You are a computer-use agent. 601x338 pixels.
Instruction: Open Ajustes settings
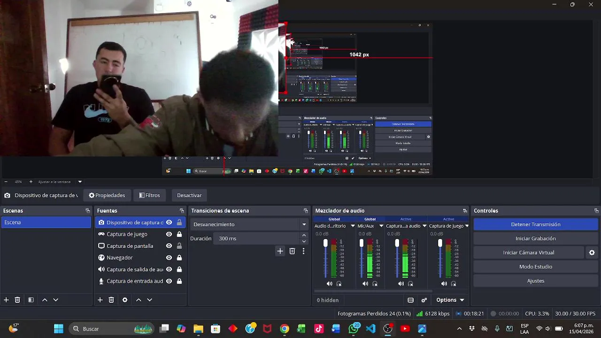tap(536, 281)
